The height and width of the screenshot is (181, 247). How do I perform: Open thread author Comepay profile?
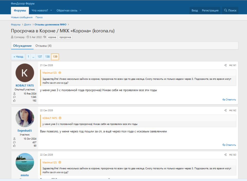click(19, 37)
